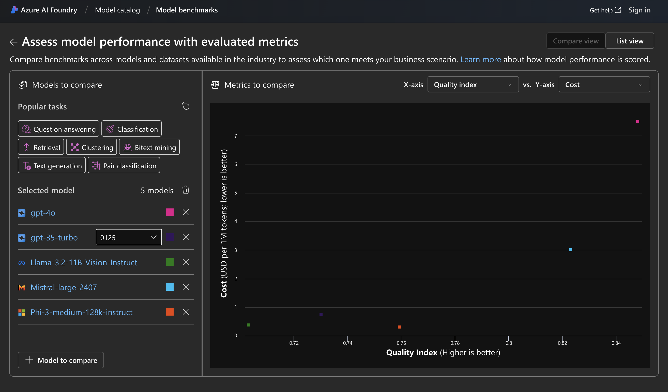Click the Azure AI Foundry logo icon
This screenshot has width=668, height=392.
[14, 10]
